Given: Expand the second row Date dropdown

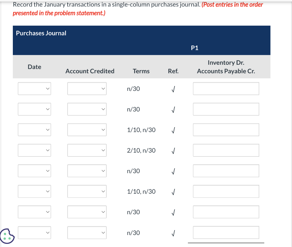Looking at the screenshot, I should 34,109.
